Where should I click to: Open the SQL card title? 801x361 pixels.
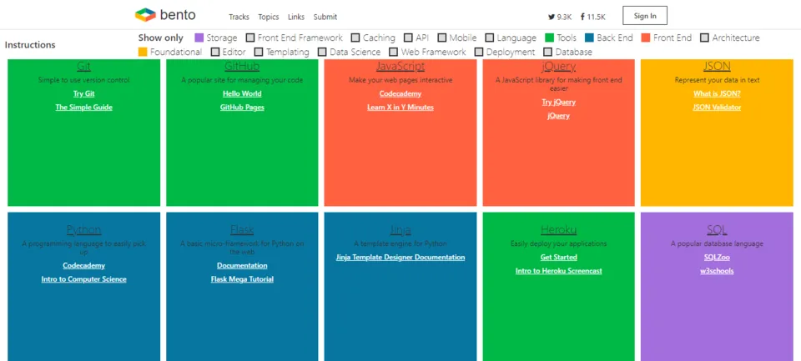(718, 230)
